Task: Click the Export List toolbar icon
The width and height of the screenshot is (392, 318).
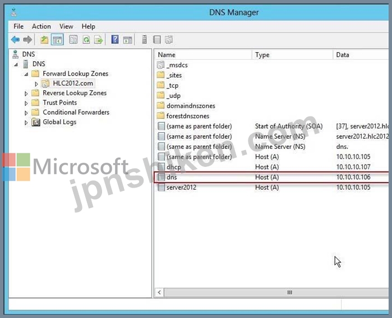Action: pos(99,39)
